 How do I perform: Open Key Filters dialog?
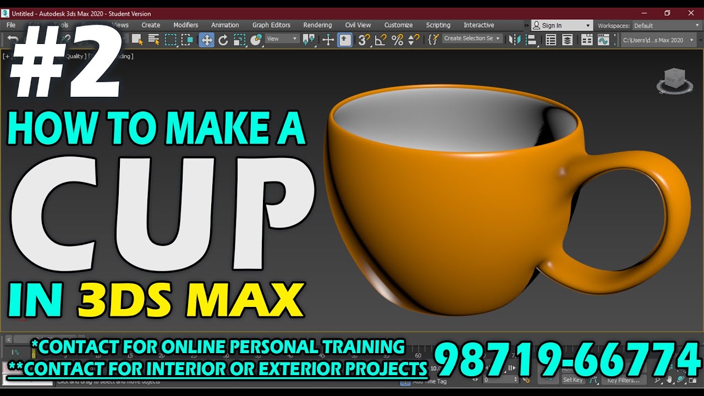pos(623,380)
